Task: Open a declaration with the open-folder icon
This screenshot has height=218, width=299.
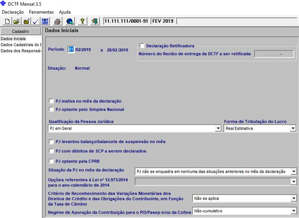Action: (16, 21)
